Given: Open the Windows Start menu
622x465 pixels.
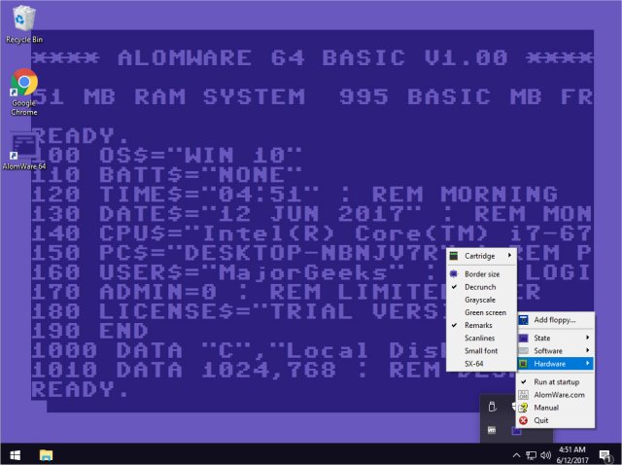Looking at the screenshot, I should (x=16, y=455).
